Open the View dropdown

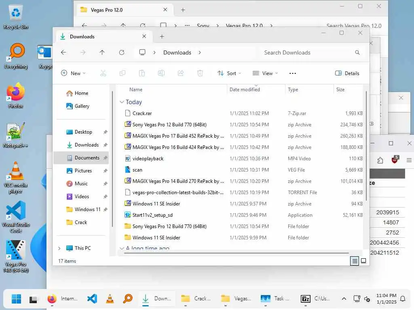[265, 73]
